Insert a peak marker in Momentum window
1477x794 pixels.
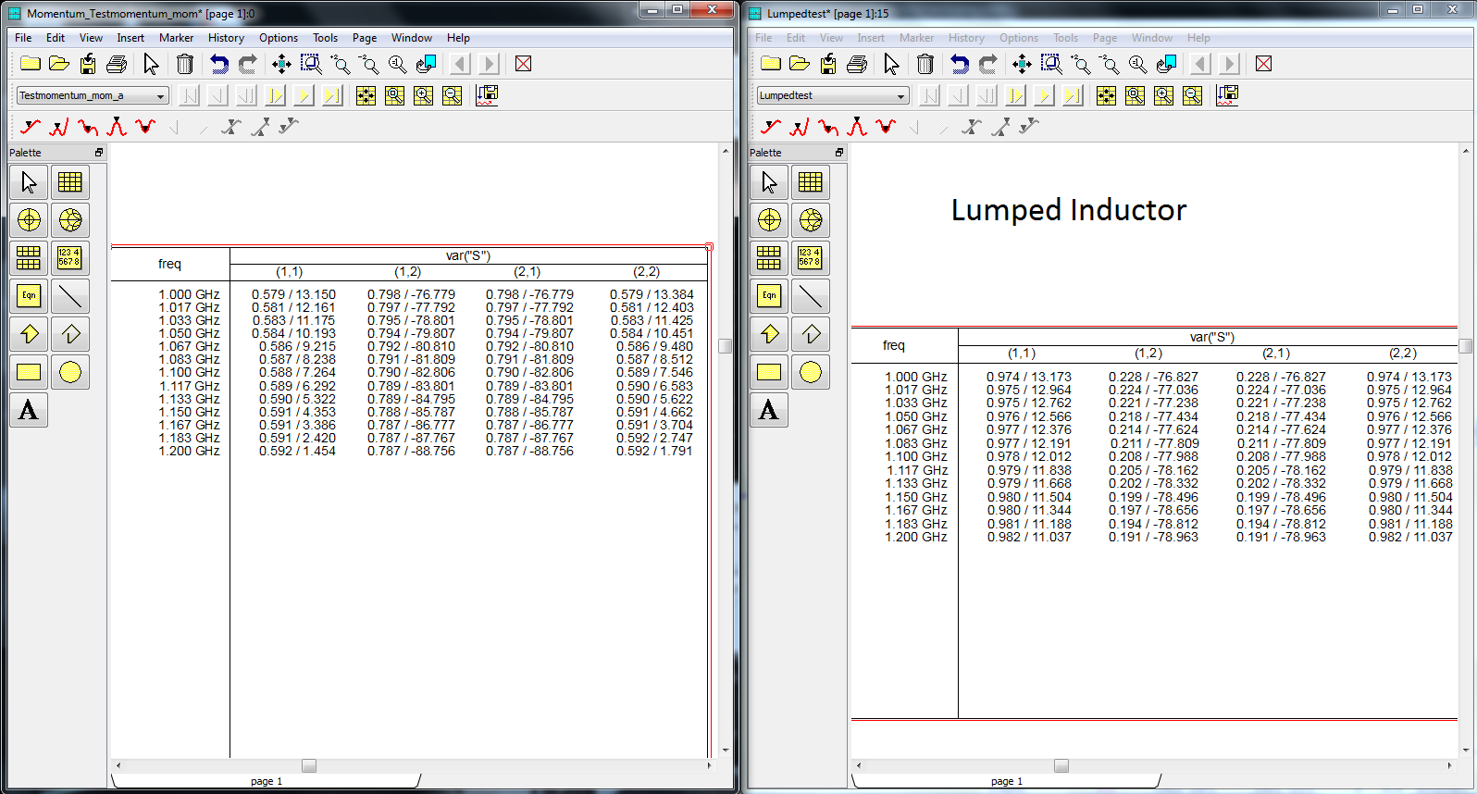[117, 127]
